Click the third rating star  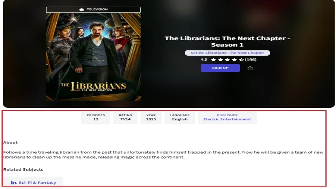[227, 59]
